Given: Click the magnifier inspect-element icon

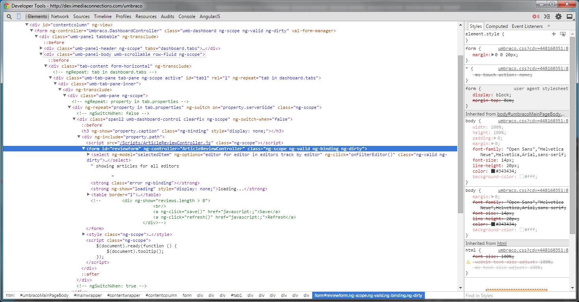Looking at the screenshot, I should [x=9, y=17].
